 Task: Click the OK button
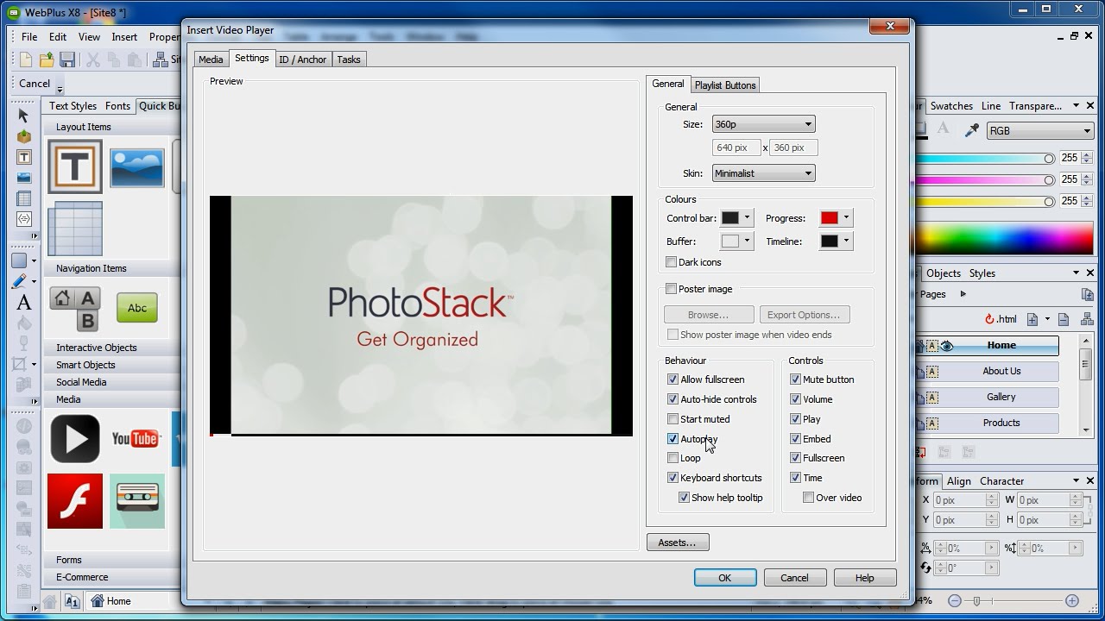coord(725,578)
